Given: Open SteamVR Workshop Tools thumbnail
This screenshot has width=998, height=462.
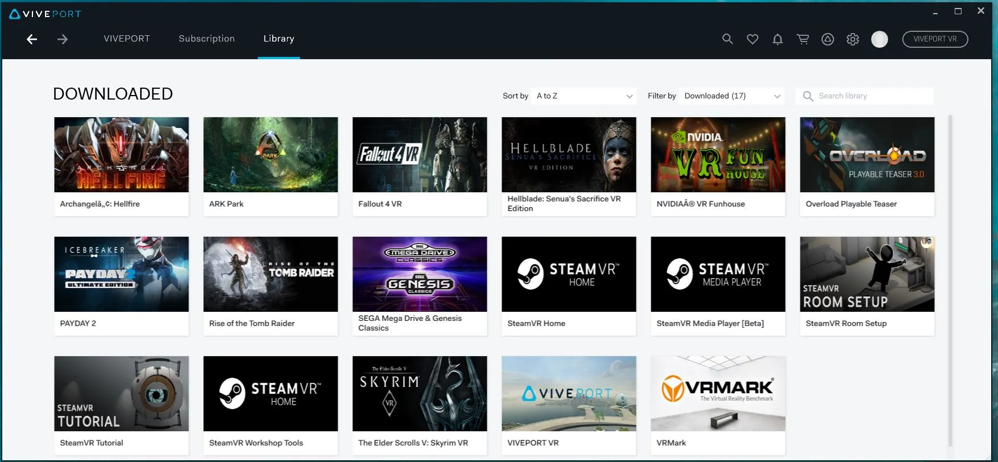Looking at the screenshot, I should [270, 394].
